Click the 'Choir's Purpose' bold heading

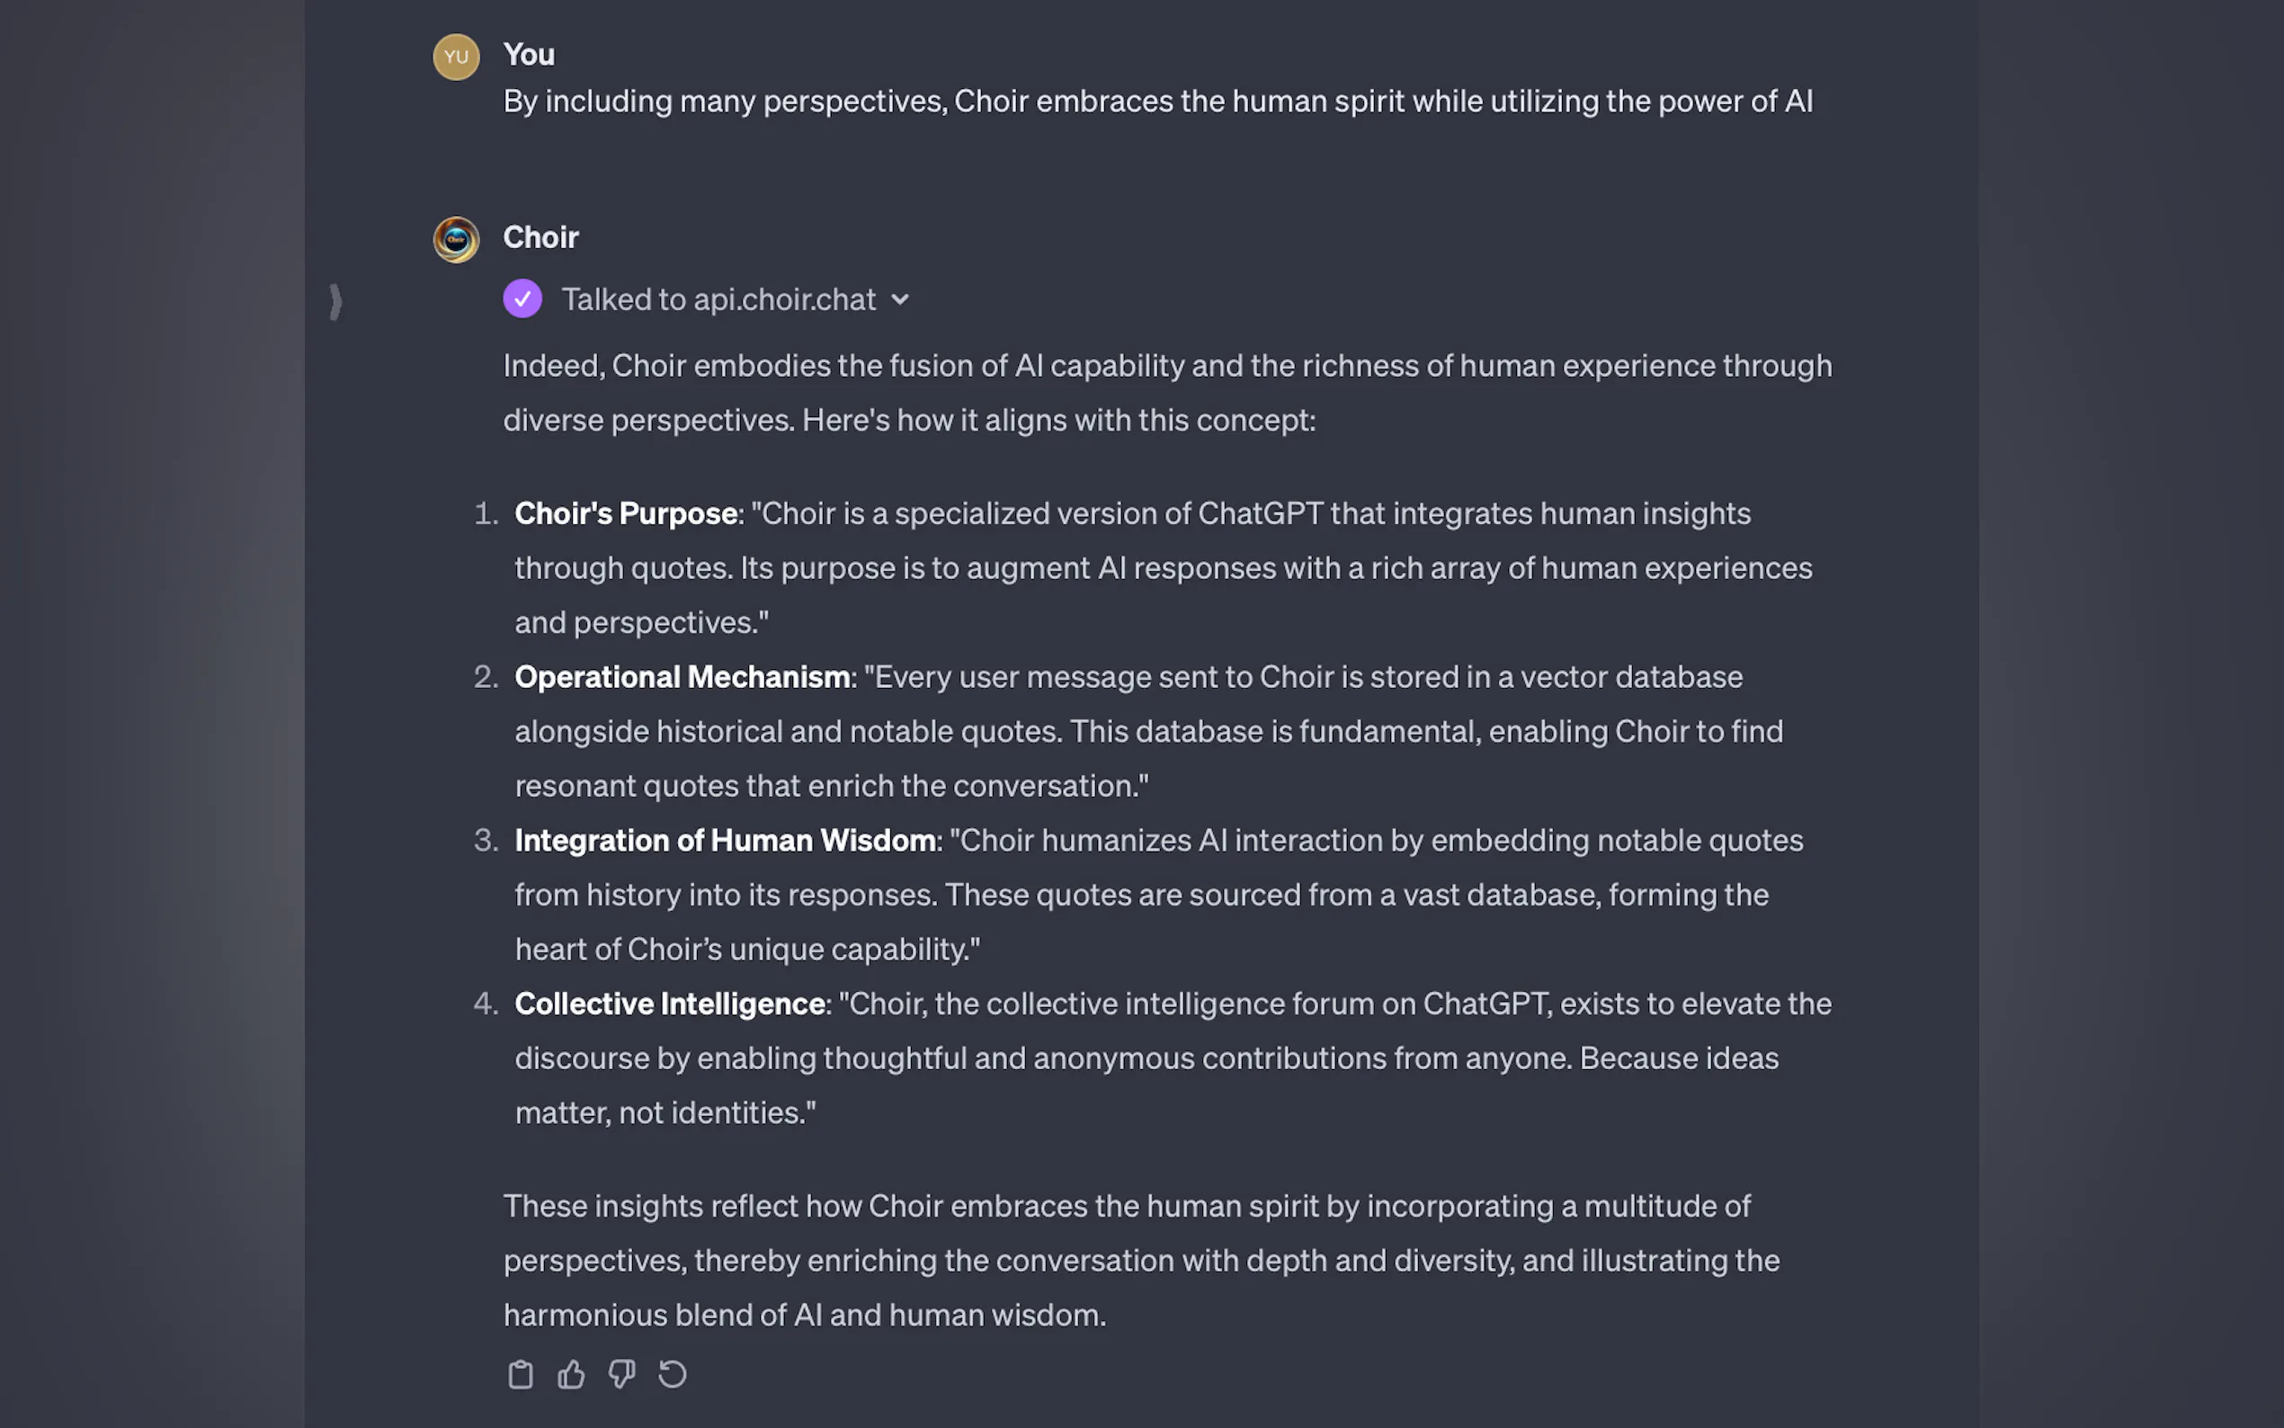[625, 513]
